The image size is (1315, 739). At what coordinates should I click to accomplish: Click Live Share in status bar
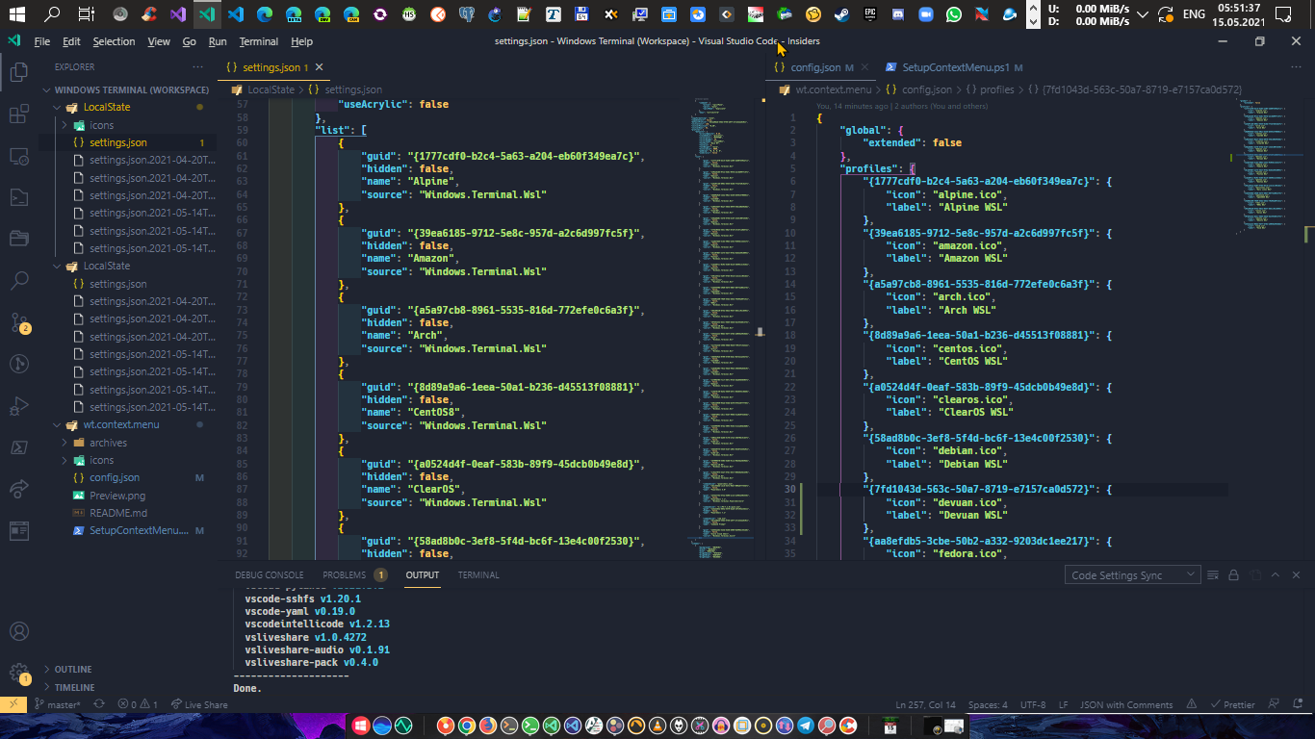[199, 704]
